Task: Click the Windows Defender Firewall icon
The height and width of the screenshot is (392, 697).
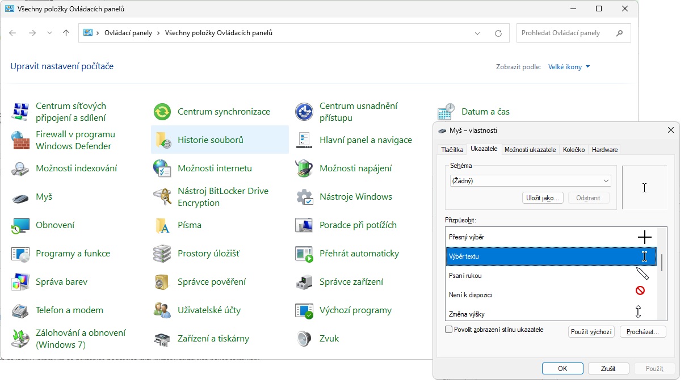Action: [x=20, y=140]
